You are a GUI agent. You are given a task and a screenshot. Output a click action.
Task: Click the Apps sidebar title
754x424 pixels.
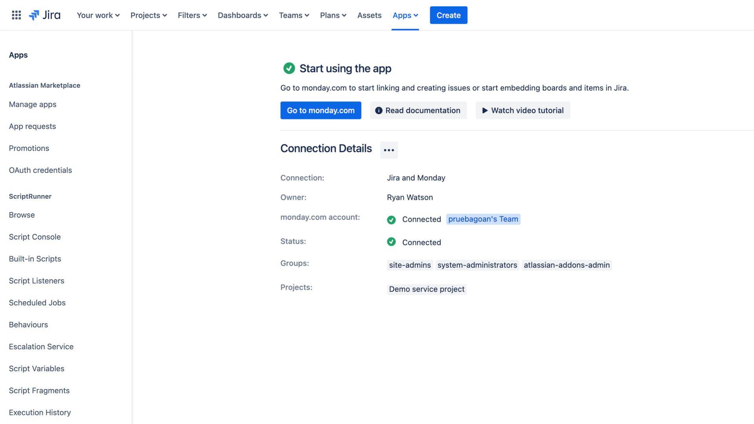click(18, 55)
